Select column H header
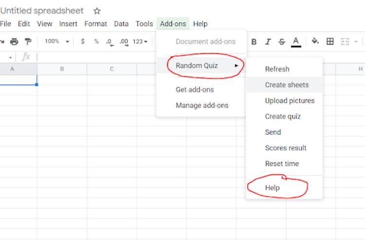The image size is (365, 240). 350,69
